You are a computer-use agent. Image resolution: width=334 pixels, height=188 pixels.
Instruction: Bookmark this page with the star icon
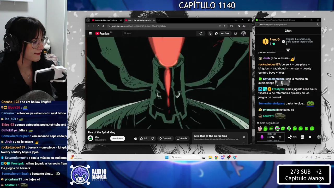tap(224, 26)
